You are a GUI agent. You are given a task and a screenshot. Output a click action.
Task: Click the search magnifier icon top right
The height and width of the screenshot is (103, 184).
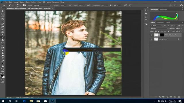point(170,5)
